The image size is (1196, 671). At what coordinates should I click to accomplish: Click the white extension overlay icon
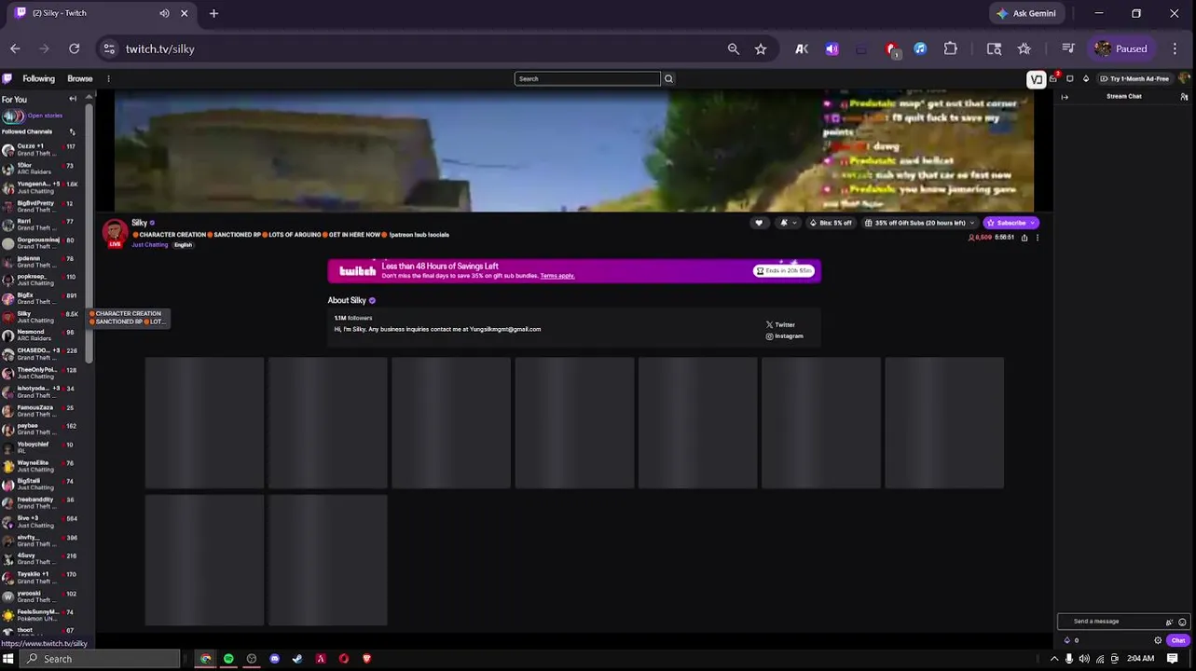1036,79
